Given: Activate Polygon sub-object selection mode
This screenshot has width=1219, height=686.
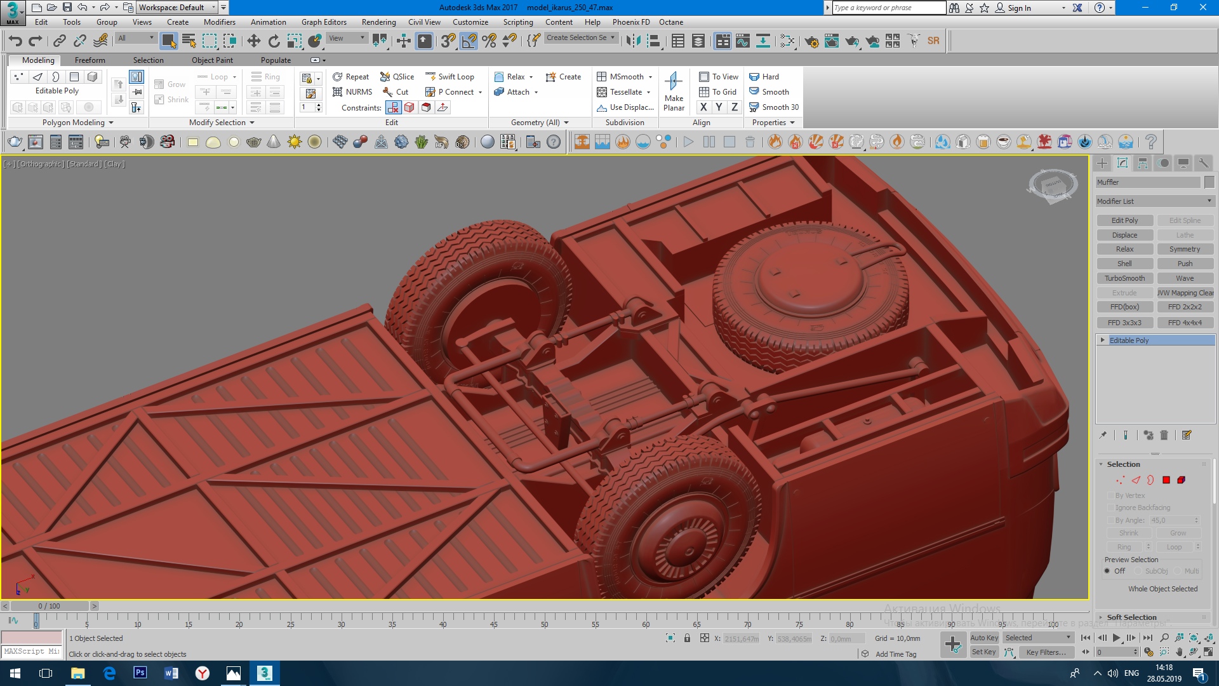Looking at the screenshot, I should (1166, 480).
